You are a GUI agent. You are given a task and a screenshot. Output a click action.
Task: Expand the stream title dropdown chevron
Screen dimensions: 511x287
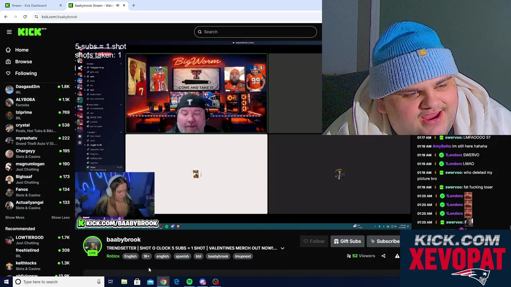(282, 248)
